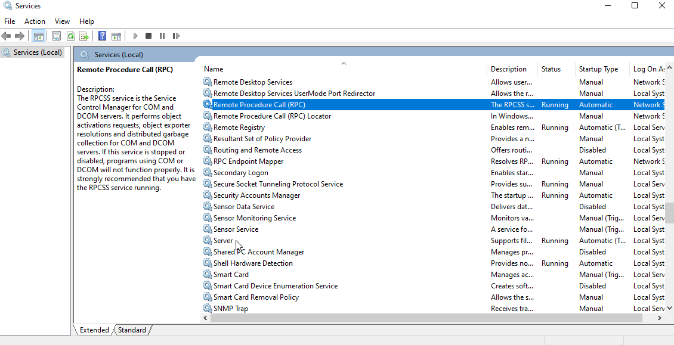Click the Start Service play icon
Image resolution: width=674 pixels, height=345 pixels.
[135, 36]
